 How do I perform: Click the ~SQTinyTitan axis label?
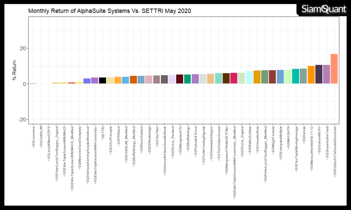[x=157, y=136]
